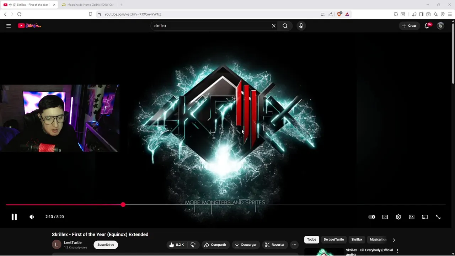455x256 pixels.
Task: Open Brave Wallet icon
Action: [x=428, y=14]
